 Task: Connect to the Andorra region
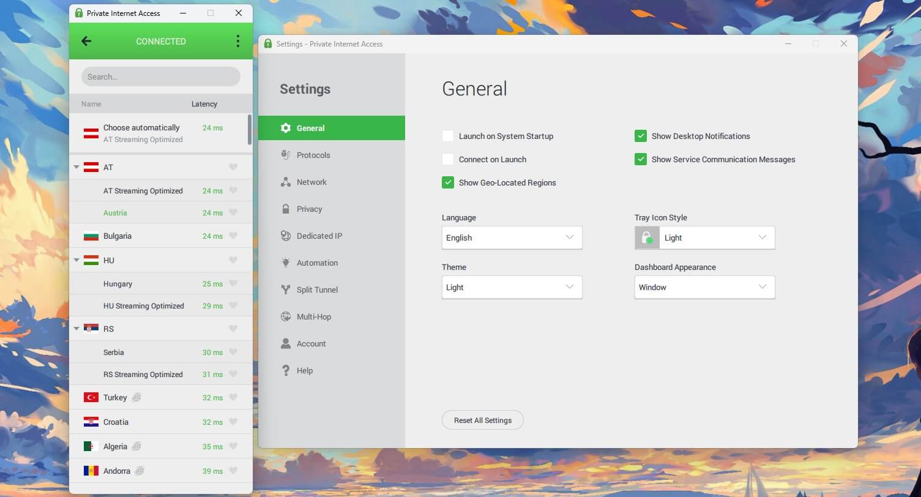[160, 471]
